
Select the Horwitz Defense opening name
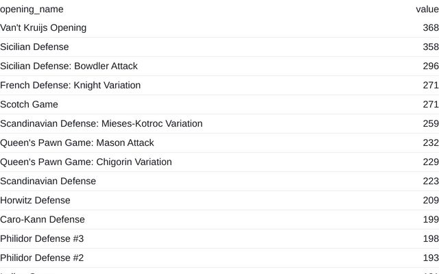[x=35, y=201]
